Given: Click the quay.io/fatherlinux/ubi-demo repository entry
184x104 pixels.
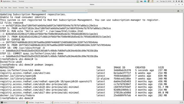Looking at the screenshot, I should (20, 70).
